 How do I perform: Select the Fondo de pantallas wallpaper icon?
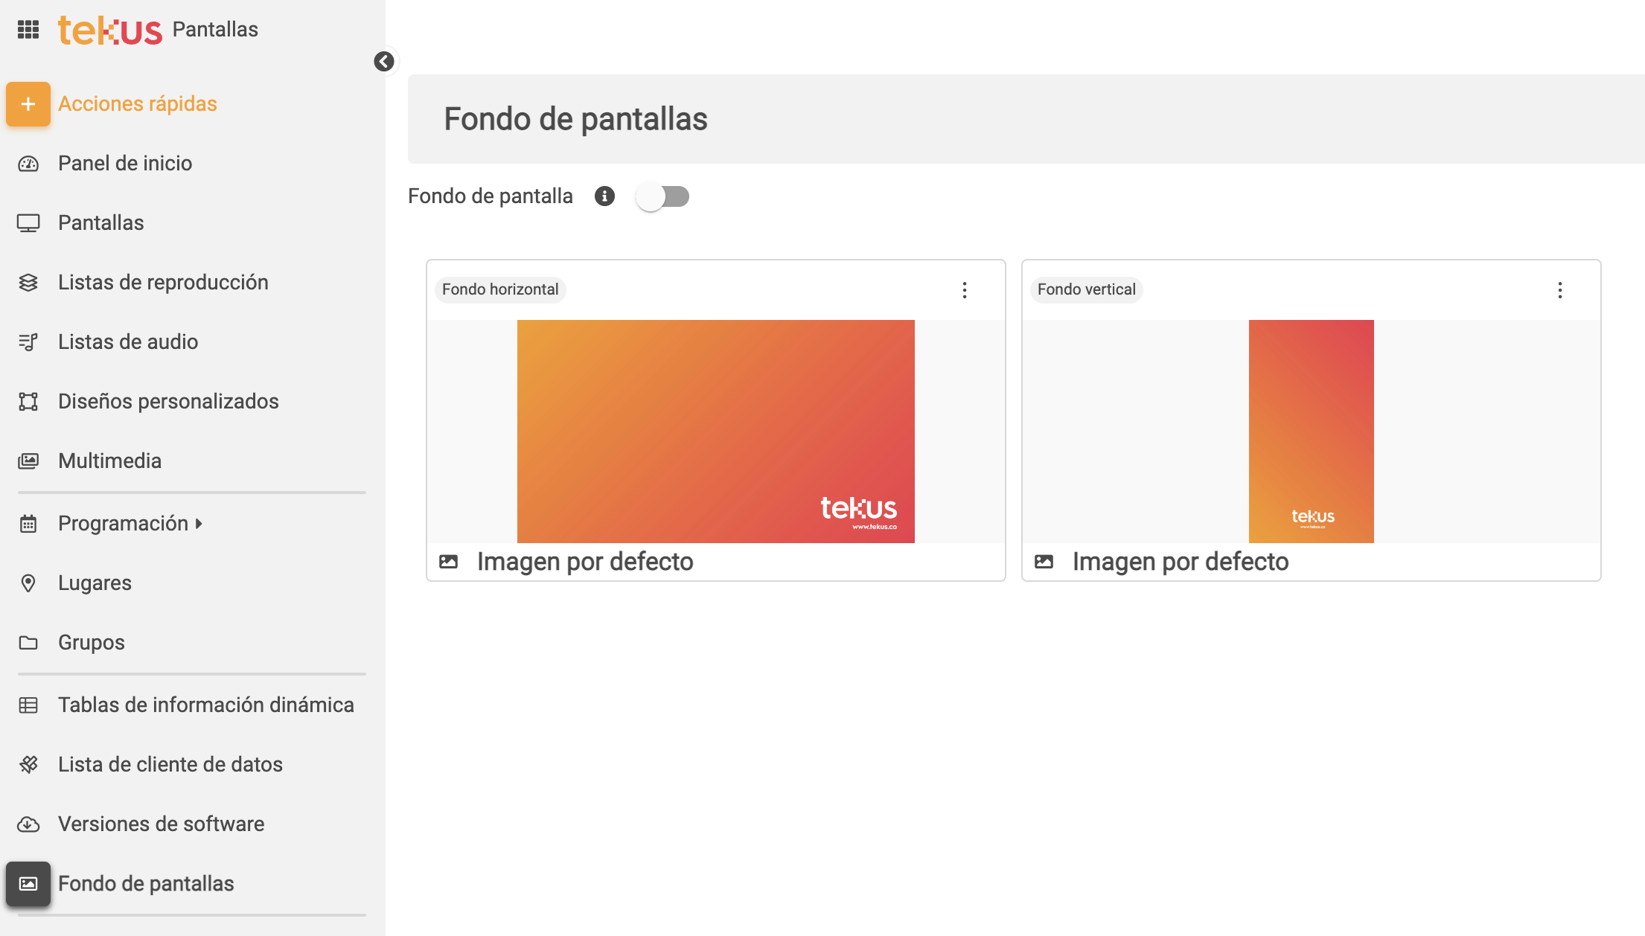coord(28,883)
